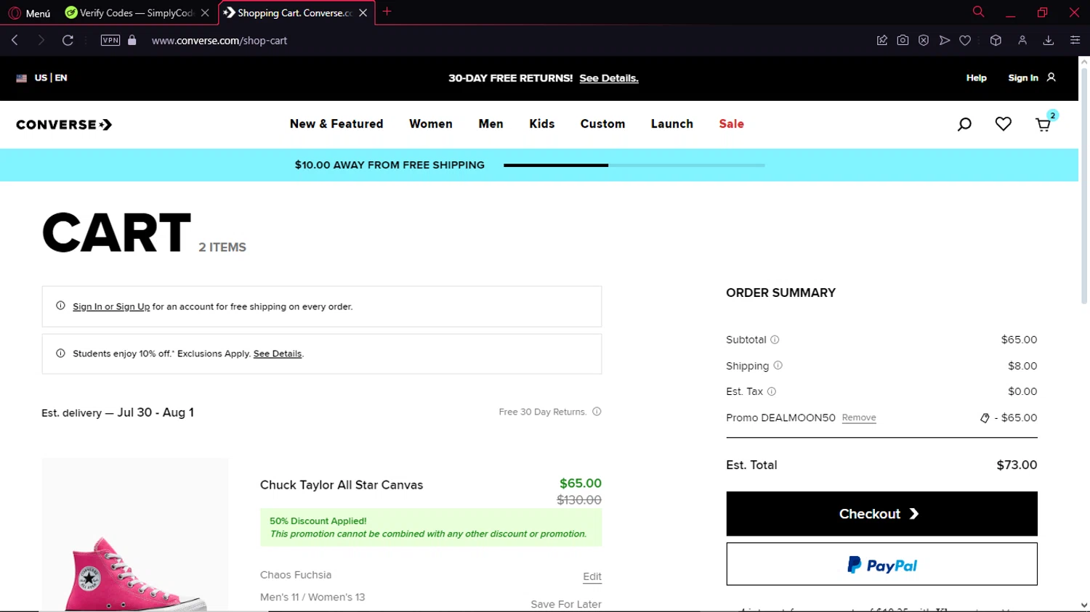This screenshot has height=612, width=1090.
Task: Click the Chaos Fuchsia color text
Action: pyautogui.click(x=296, y=575)
